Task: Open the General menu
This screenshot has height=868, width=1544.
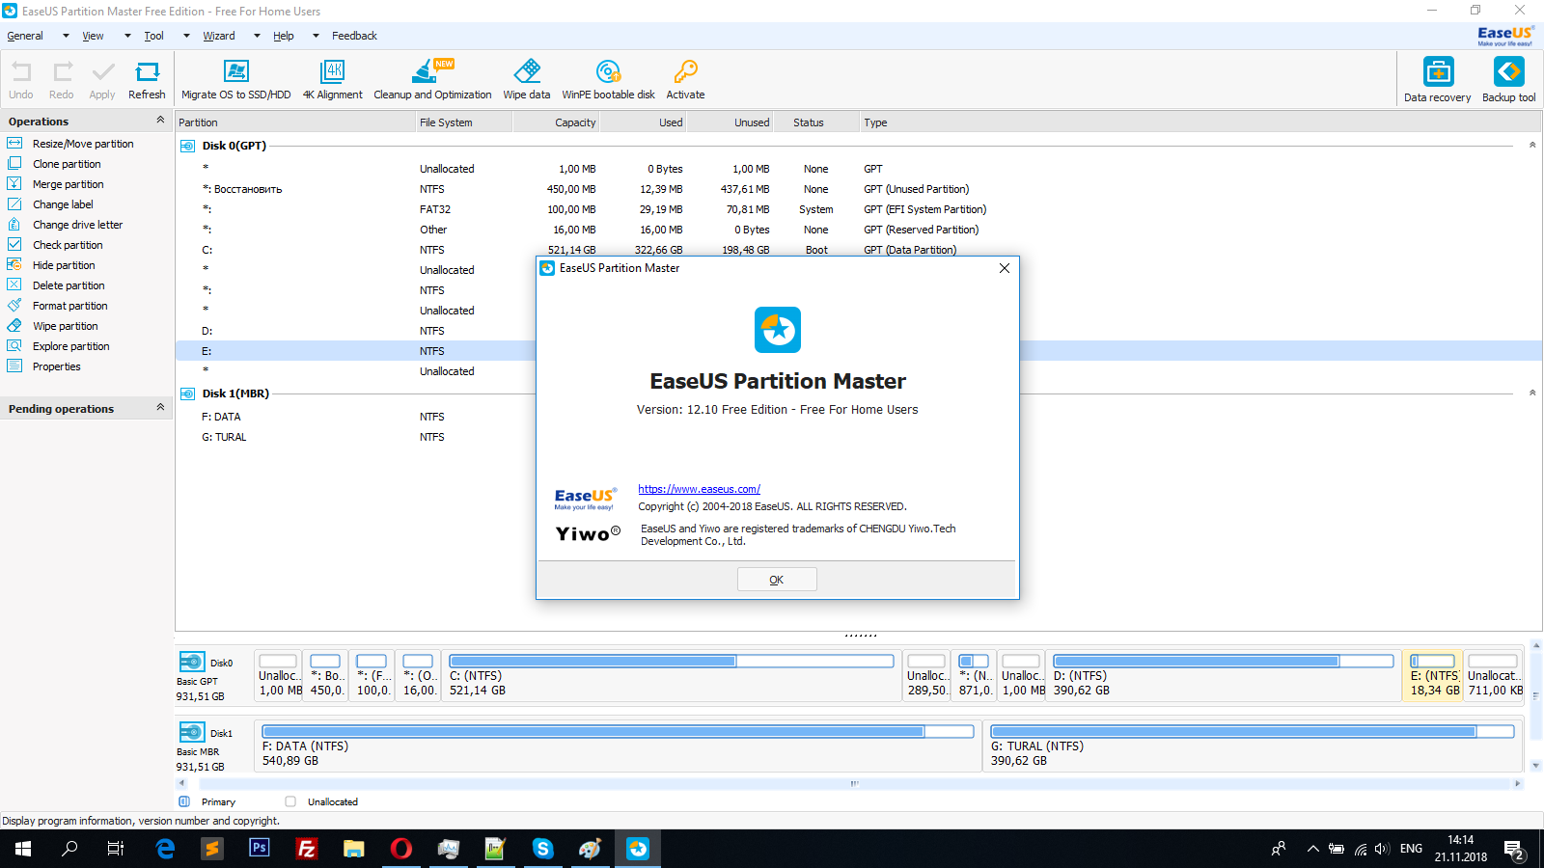Action: (x=25, y=36)
